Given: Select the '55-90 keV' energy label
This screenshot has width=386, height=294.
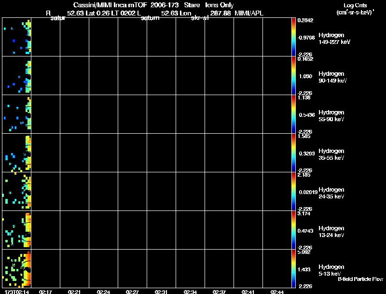Looking at the screenshot, I should [331, 119].
